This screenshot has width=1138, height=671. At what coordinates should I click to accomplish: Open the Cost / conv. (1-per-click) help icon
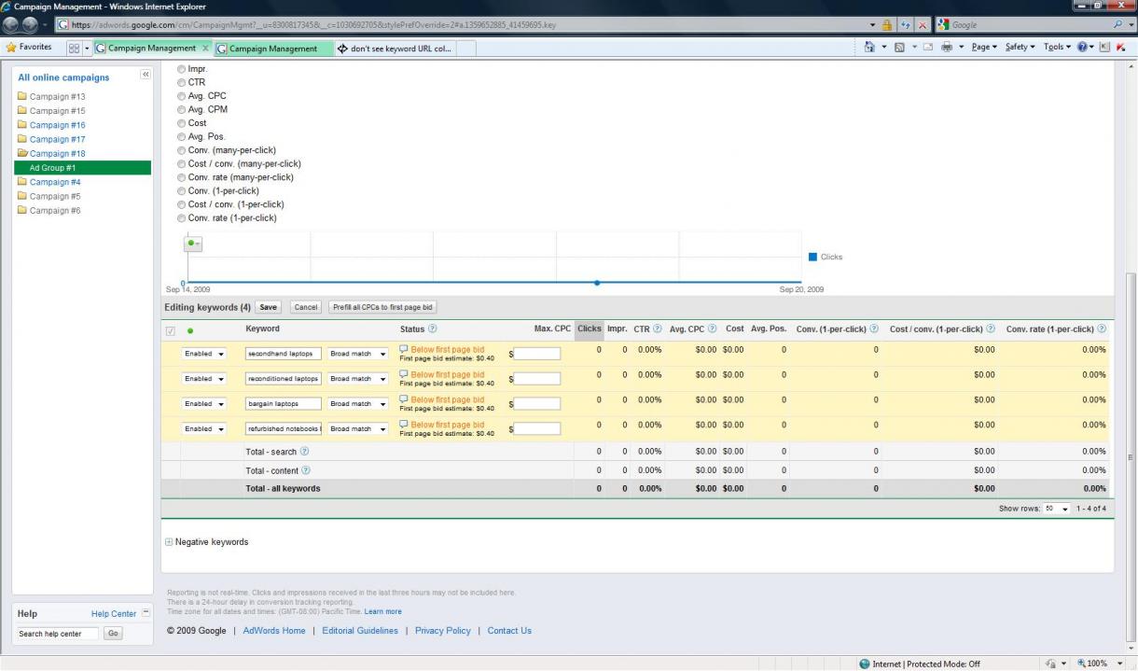(991, 329)
